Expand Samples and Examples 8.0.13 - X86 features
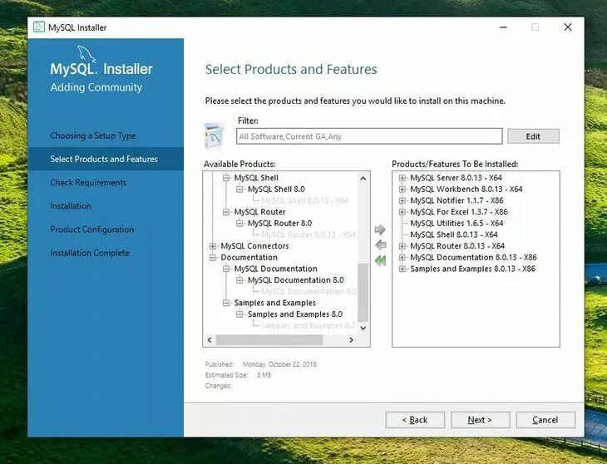This screenshot has width=607, height=464. (x=402, y=269)
